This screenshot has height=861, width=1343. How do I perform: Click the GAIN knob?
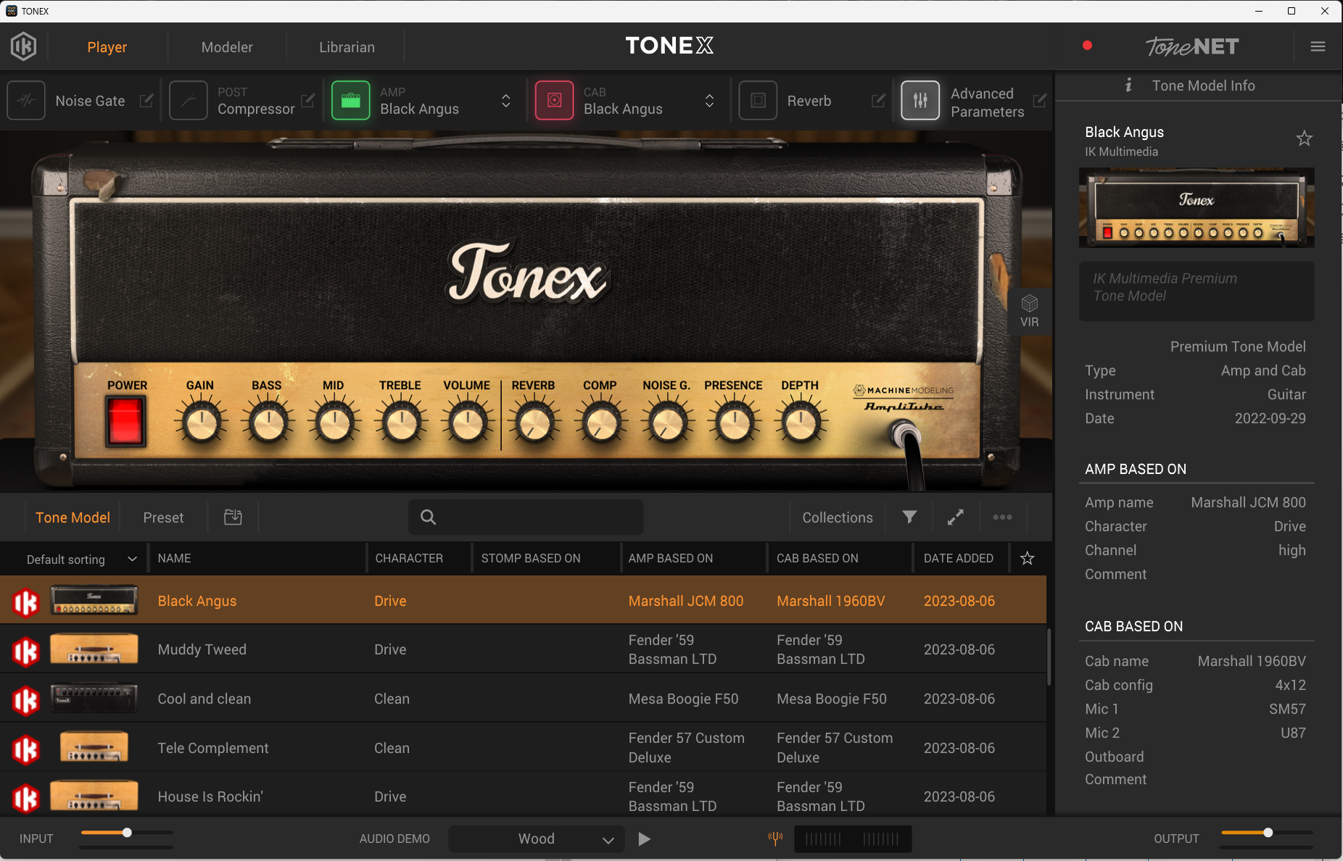click(x=201, y=423)
